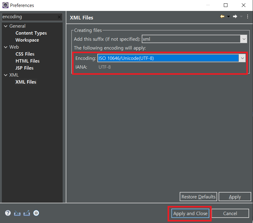Cancel the Preferences dialog
The width and height of the screenshot is (253, 223).
tap(230, 213)
